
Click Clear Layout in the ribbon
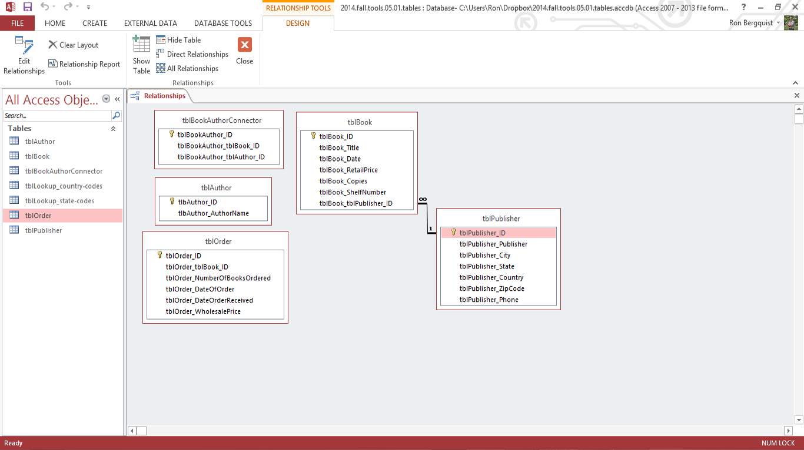pyautogui.click(x=73, y=45)
